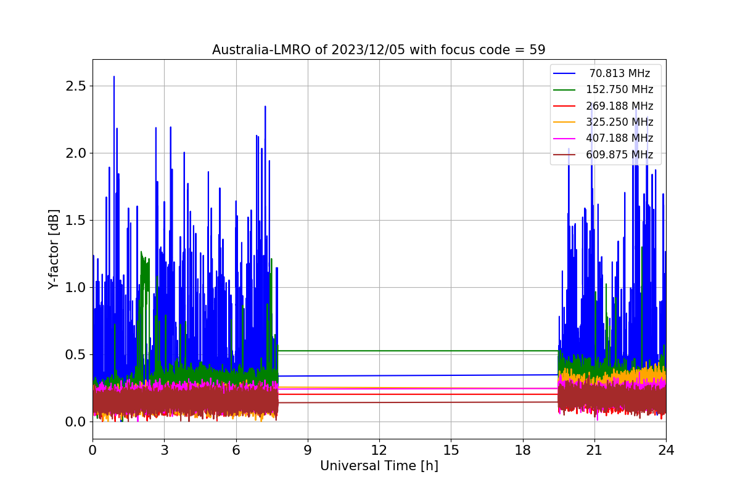This screenshot has height=493, width=740.
Task: Click y-axis tick label 0.5
Action: tap(76, 355)
